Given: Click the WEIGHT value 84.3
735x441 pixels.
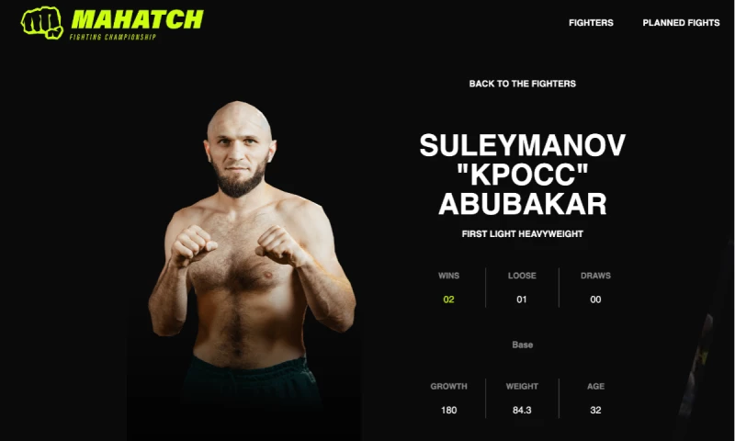Looking at the screenshot, I should coord(522,410).
